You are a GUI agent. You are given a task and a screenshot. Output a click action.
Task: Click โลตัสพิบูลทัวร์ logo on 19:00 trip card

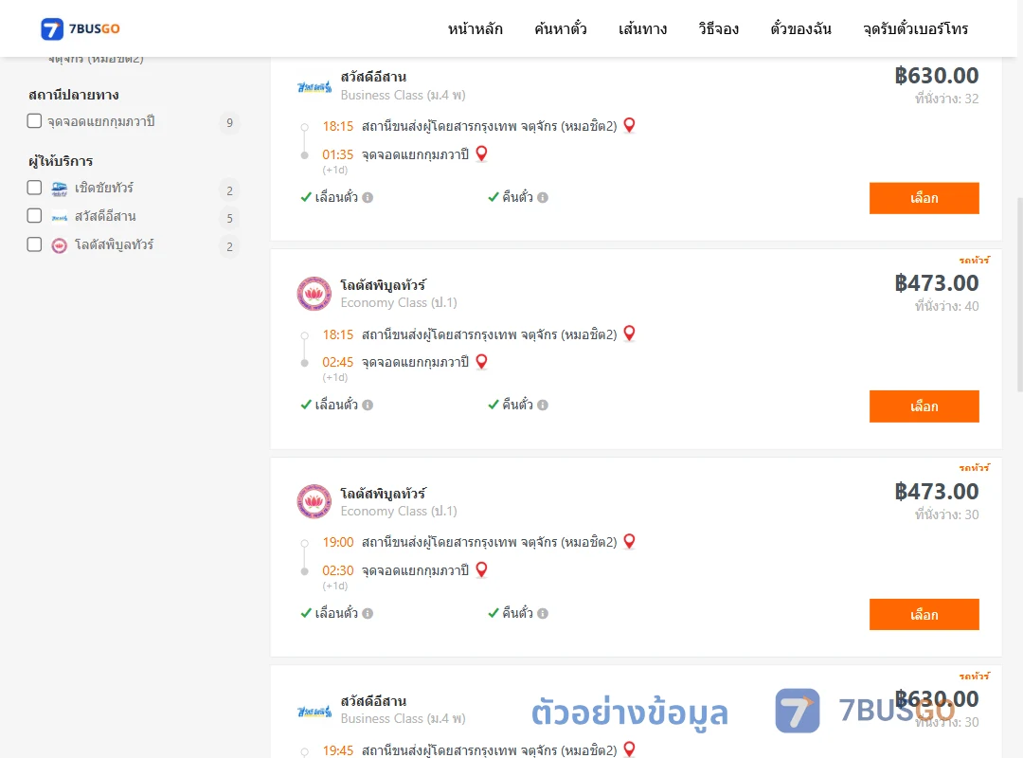click(x=314, y=501)
